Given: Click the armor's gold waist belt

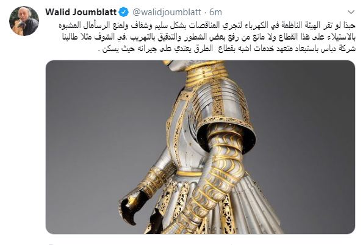Looking at the screenshot, I should point(190,174).
